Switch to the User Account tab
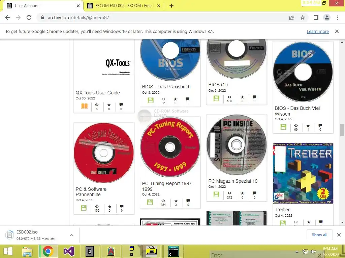Viewport: 345px width, 258px height. 43,6
